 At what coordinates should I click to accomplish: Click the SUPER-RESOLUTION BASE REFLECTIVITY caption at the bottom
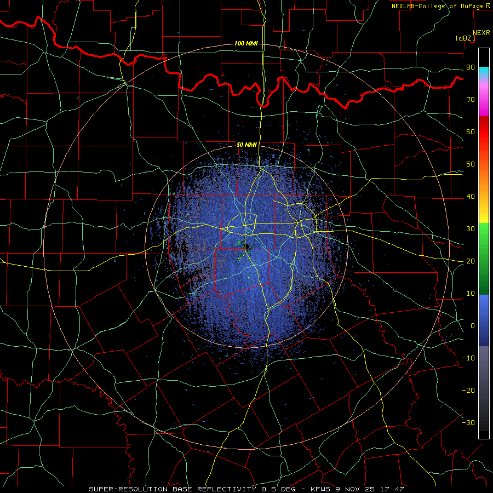pyautogui.click(x=173, y=489)
